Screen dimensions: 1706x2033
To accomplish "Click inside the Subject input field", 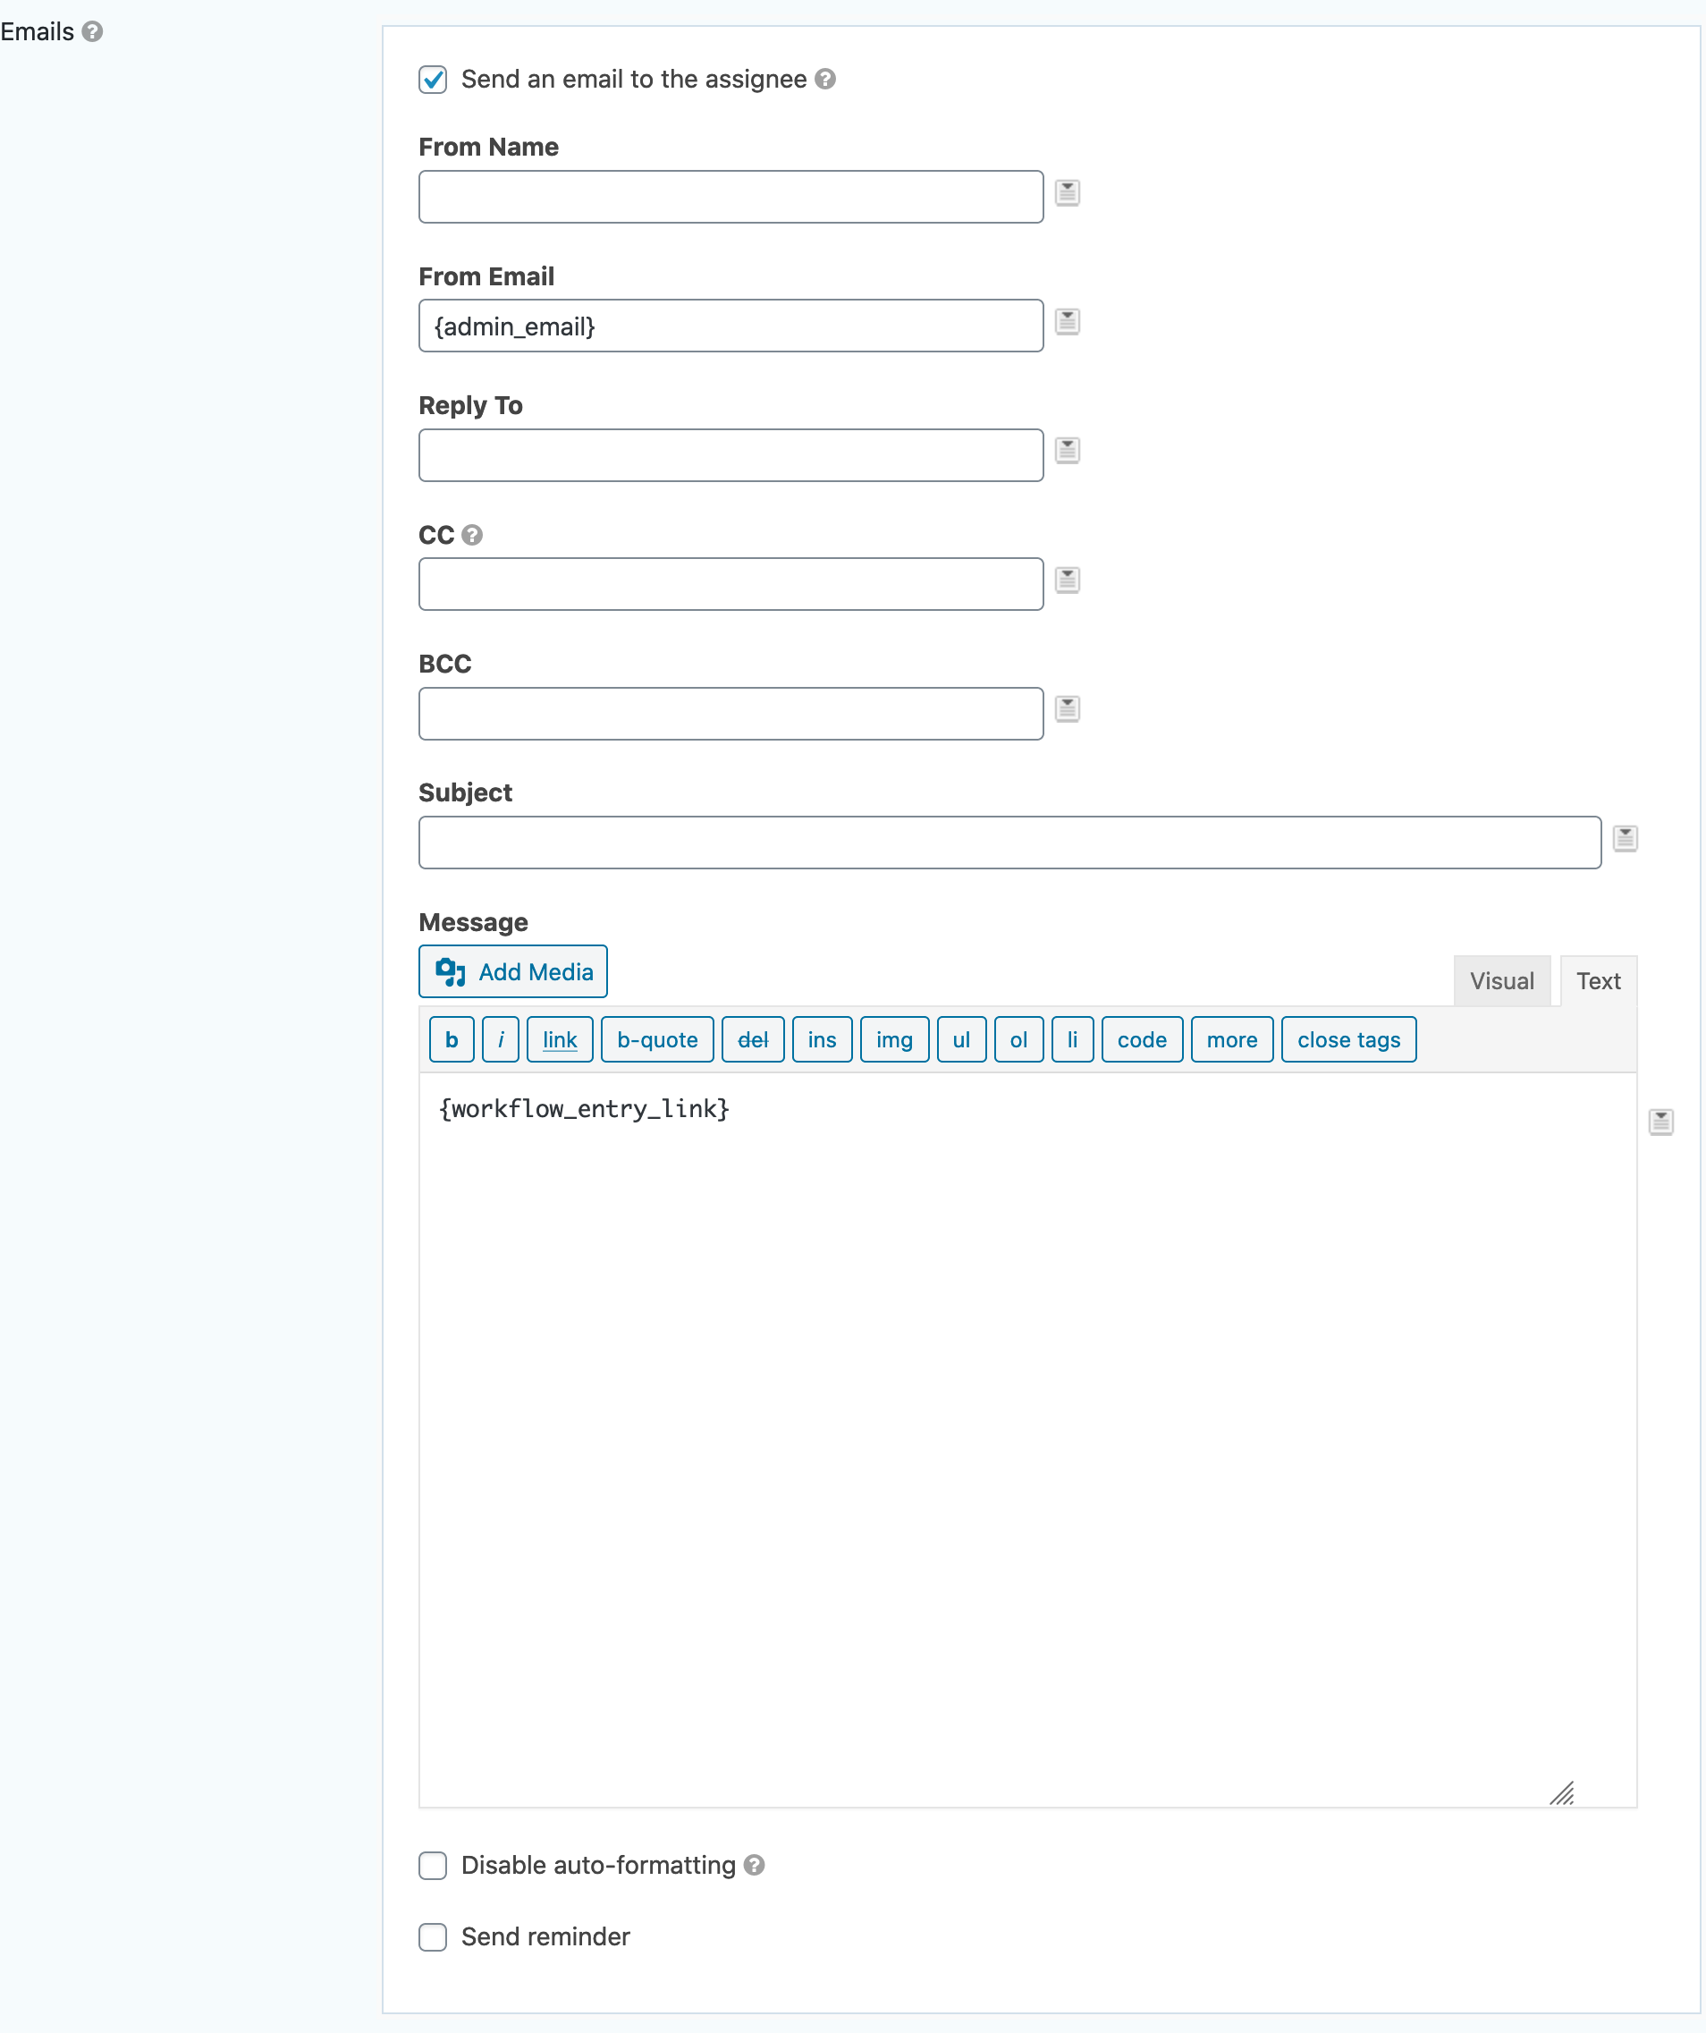I will pyautogui.click(x=1007, y=842).
